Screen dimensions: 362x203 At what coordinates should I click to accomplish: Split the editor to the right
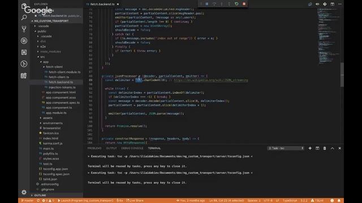(332, 4)
